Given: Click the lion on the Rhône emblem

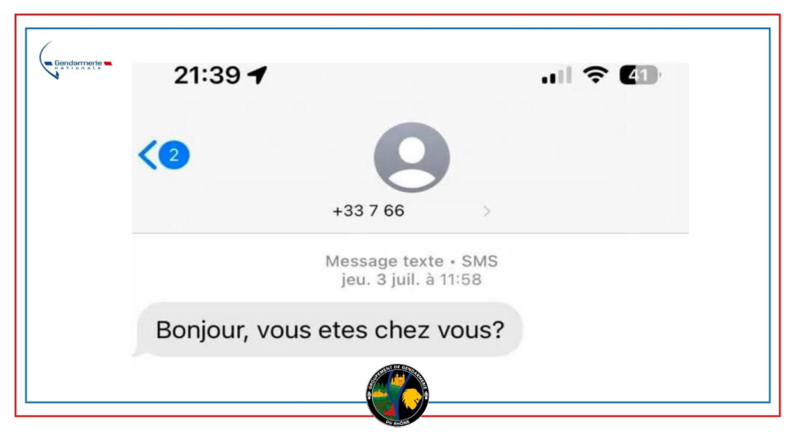Looking at the screenshot, I should pyautogui.click(x=412, y=398).
